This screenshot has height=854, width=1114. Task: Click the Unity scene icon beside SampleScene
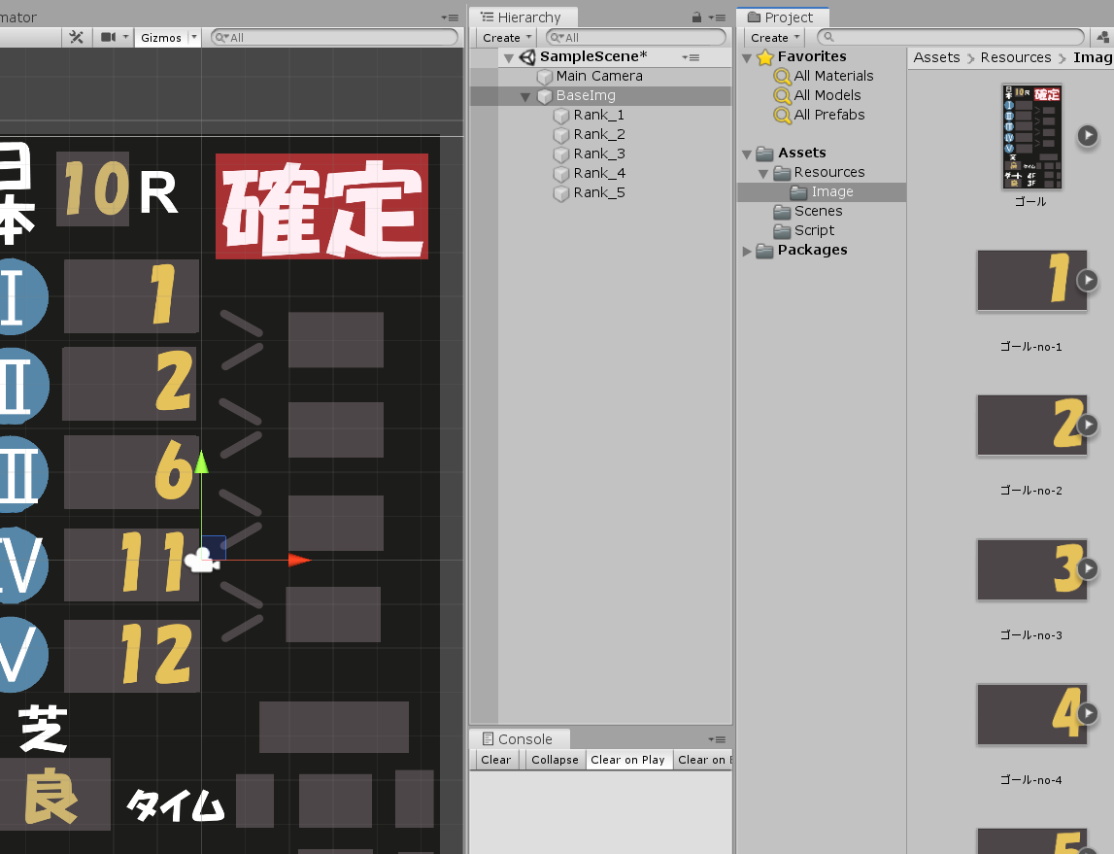click(x=527, y=57)
